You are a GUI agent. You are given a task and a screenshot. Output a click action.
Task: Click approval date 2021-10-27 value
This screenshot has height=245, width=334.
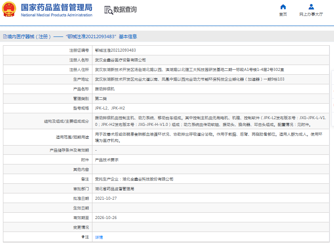(x=105, y=198)
